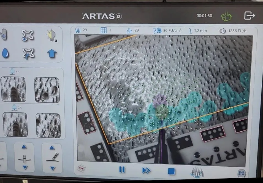Open the lower-left needle thumbnail under 2.4
Screen dimensions: 263x183
click(15, 124)
